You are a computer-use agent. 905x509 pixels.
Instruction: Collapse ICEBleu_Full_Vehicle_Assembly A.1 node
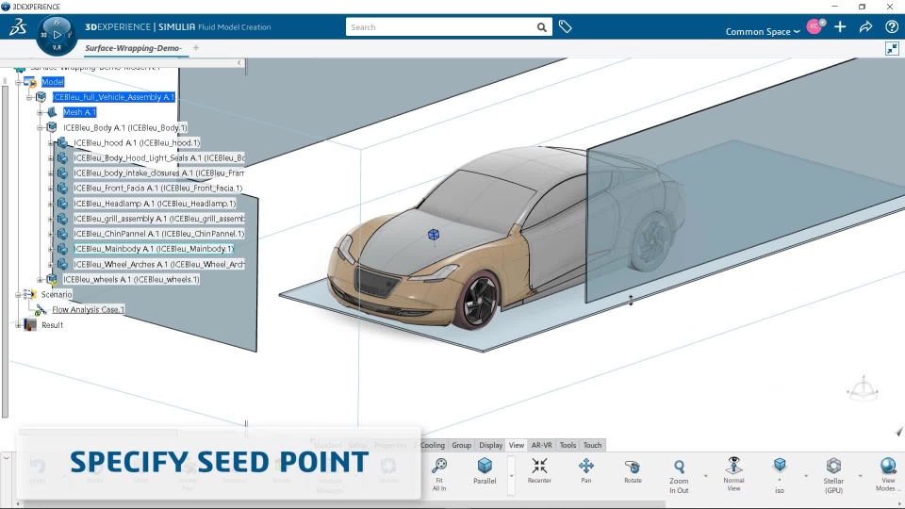[29, 97]
